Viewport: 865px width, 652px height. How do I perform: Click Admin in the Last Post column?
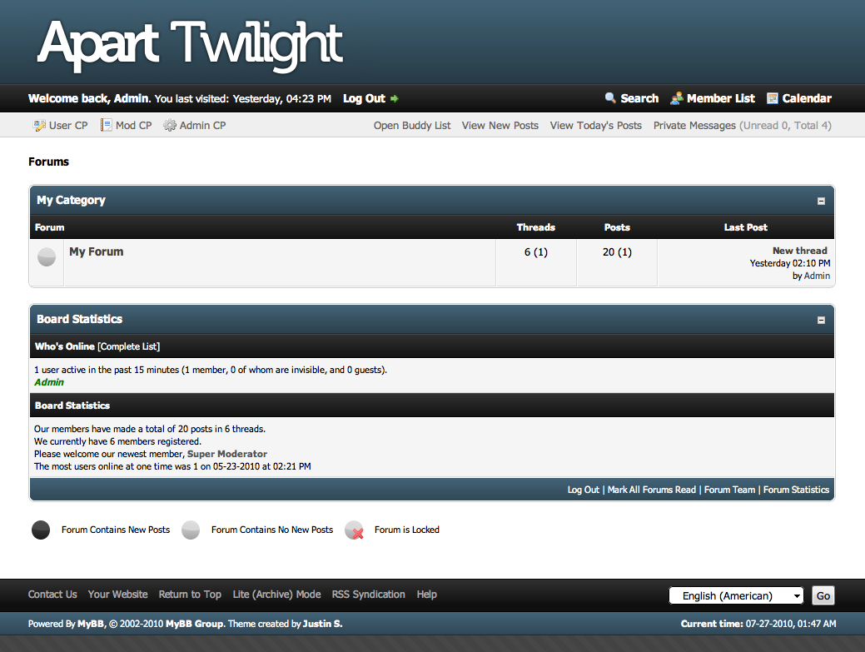click(817, 276)
